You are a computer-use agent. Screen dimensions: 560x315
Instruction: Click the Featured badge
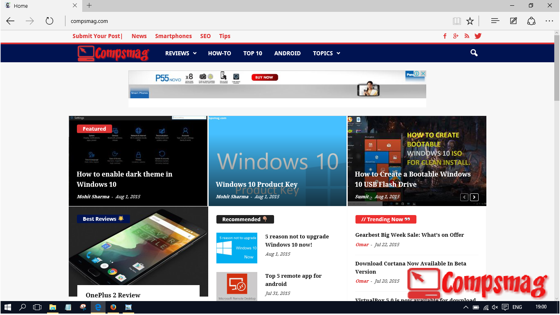pos(94,129)
